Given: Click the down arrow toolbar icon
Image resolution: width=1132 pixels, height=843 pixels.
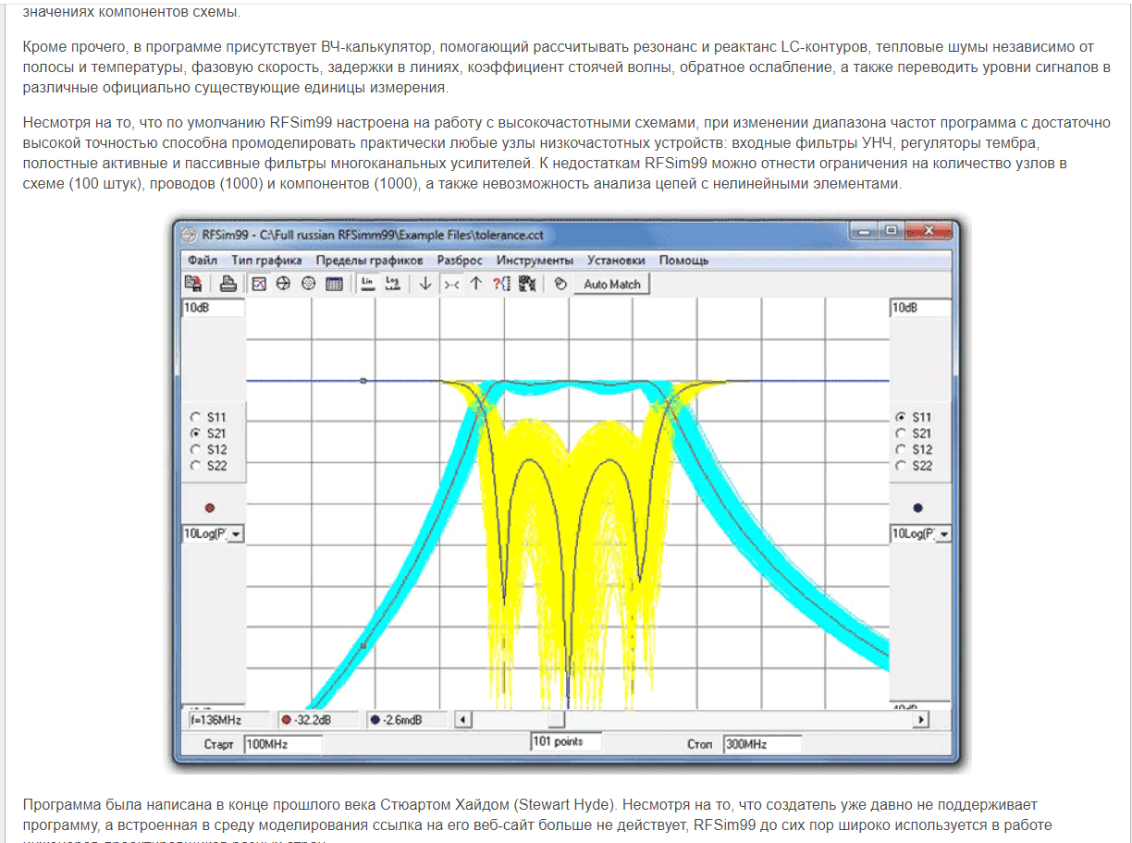Looking at the screenshot, I should (x=425, y=284).
